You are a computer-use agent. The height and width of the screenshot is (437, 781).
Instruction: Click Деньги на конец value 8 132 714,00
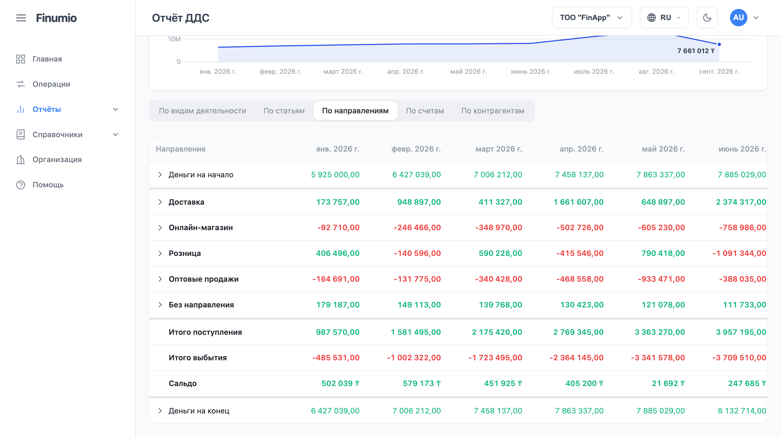point(742,411)
